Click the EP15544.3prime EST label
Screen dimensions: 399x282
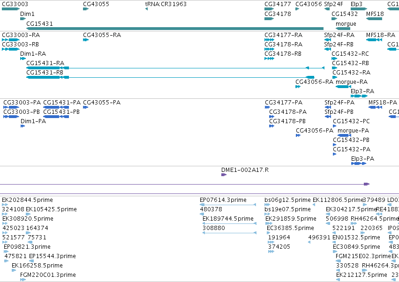53,256
